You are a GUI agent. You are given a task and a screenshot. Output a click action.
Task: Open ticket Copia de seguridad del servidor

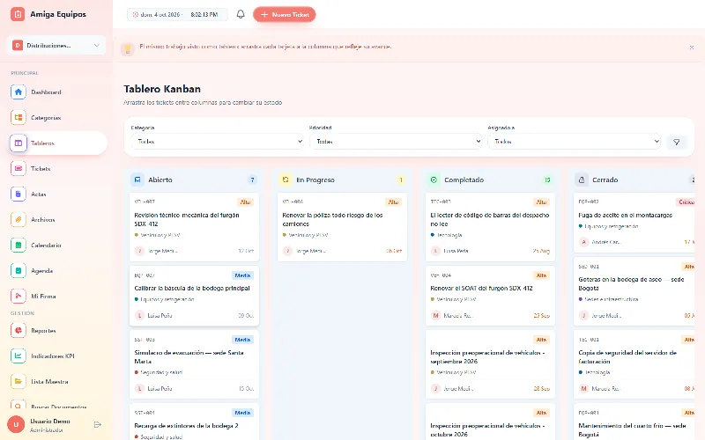click(634, 364)
